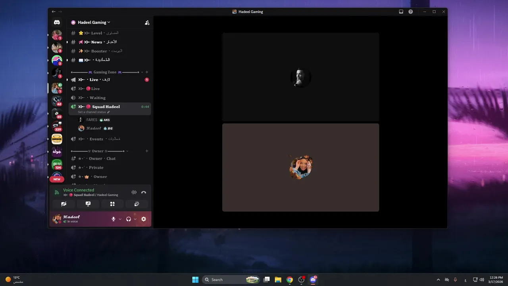The width and height of the screenshot is (508, 286).
Task: Mute microphone in user panel
Action: coord(114,219)
